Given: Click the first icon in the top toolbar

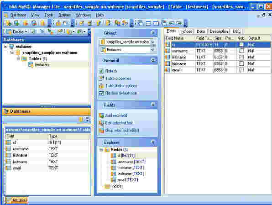Looking at the screenshot, I should (x=9, y=23).
